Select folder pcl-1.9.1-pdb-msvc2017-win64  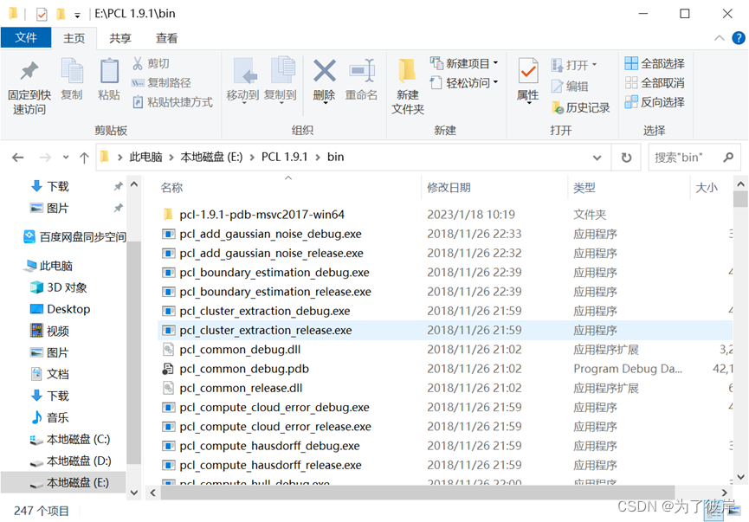tap(262, 215)
